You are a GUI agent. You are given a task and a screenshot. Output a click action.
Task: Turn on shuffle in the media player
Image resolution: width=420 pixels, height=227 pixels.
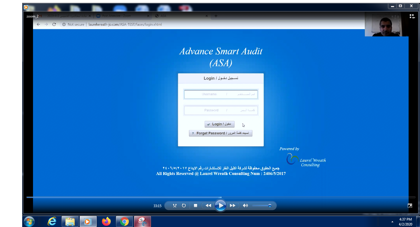point(175,206)
